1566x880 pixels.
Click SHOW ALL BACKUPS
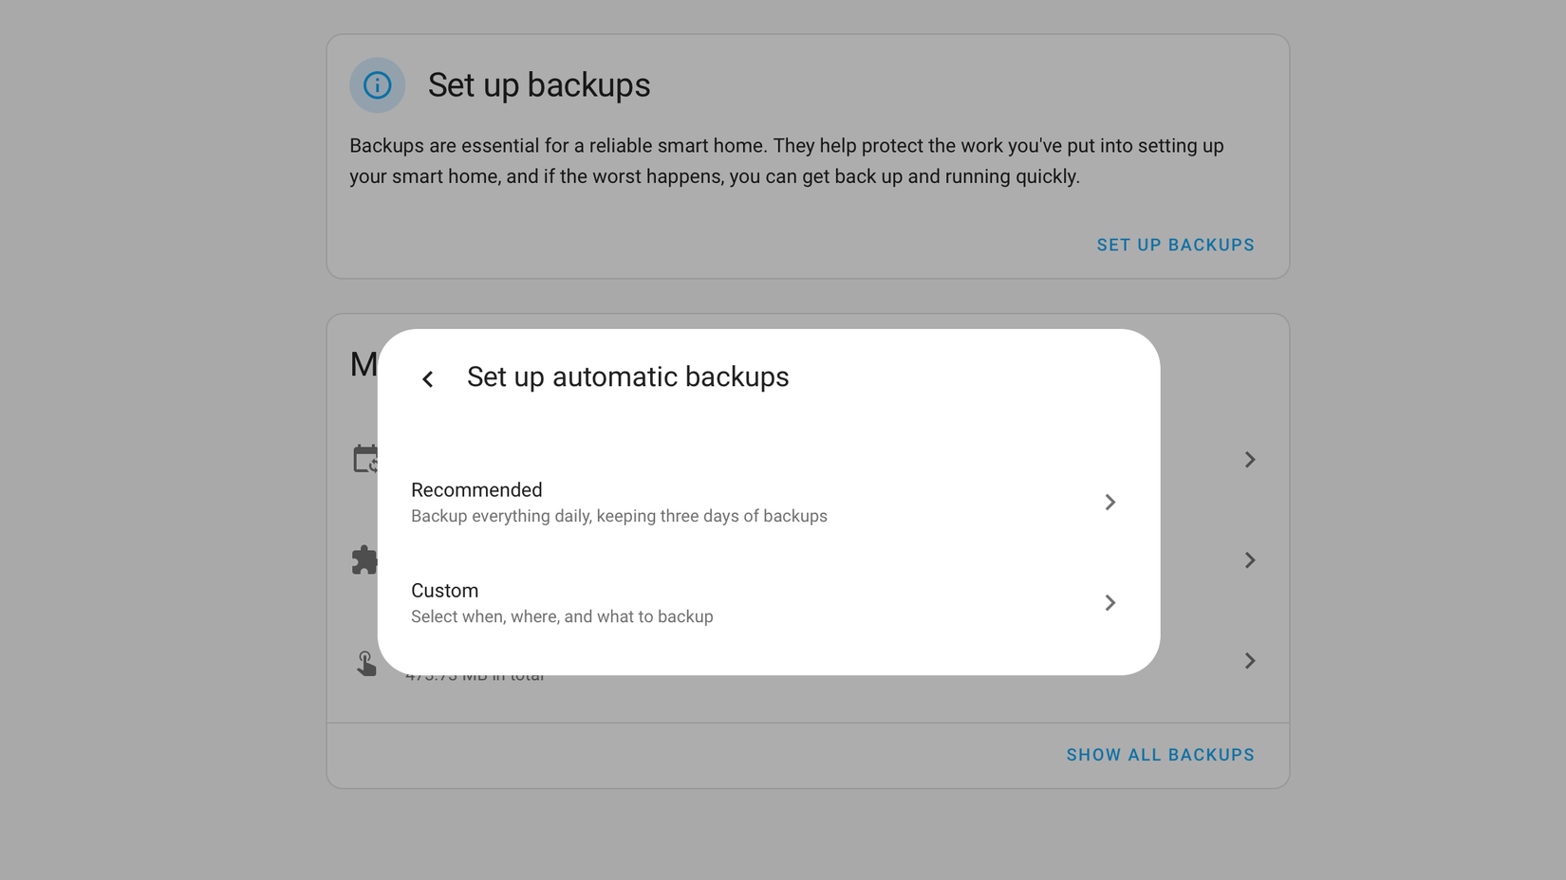coord(1160,755)
